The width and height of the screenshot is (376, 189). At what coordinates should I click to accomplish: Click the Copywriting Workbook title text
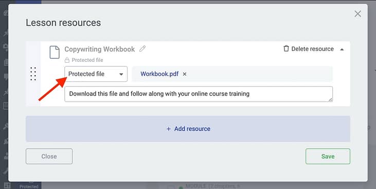click(99, 49)
